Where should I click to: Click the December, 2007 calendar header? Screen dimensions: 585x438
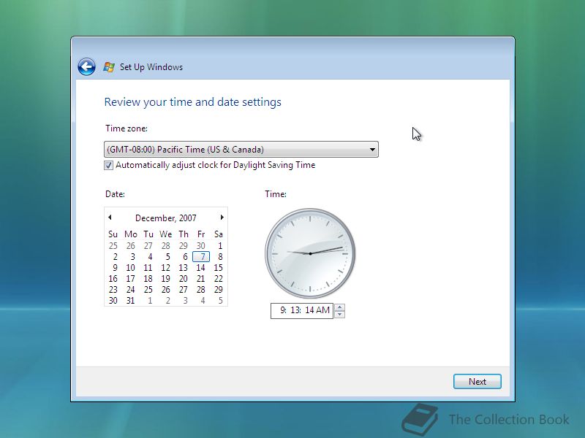tap(166, 218)
